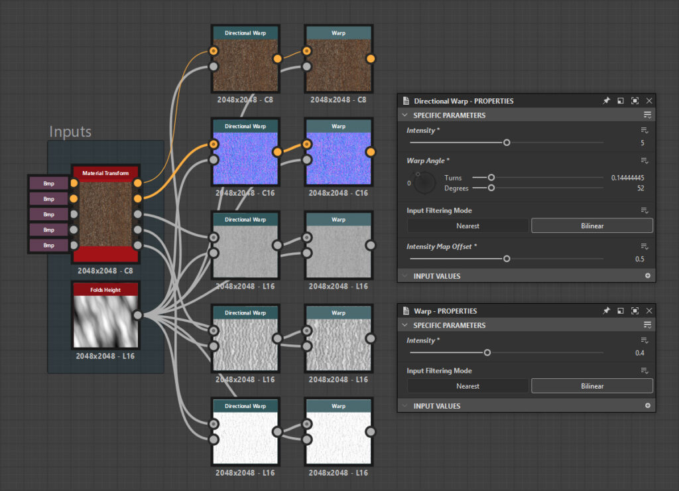Click the Intensity Map Offset slider handle
The height and width of the screenshot is (491, 679).
[x=507, y=259]
